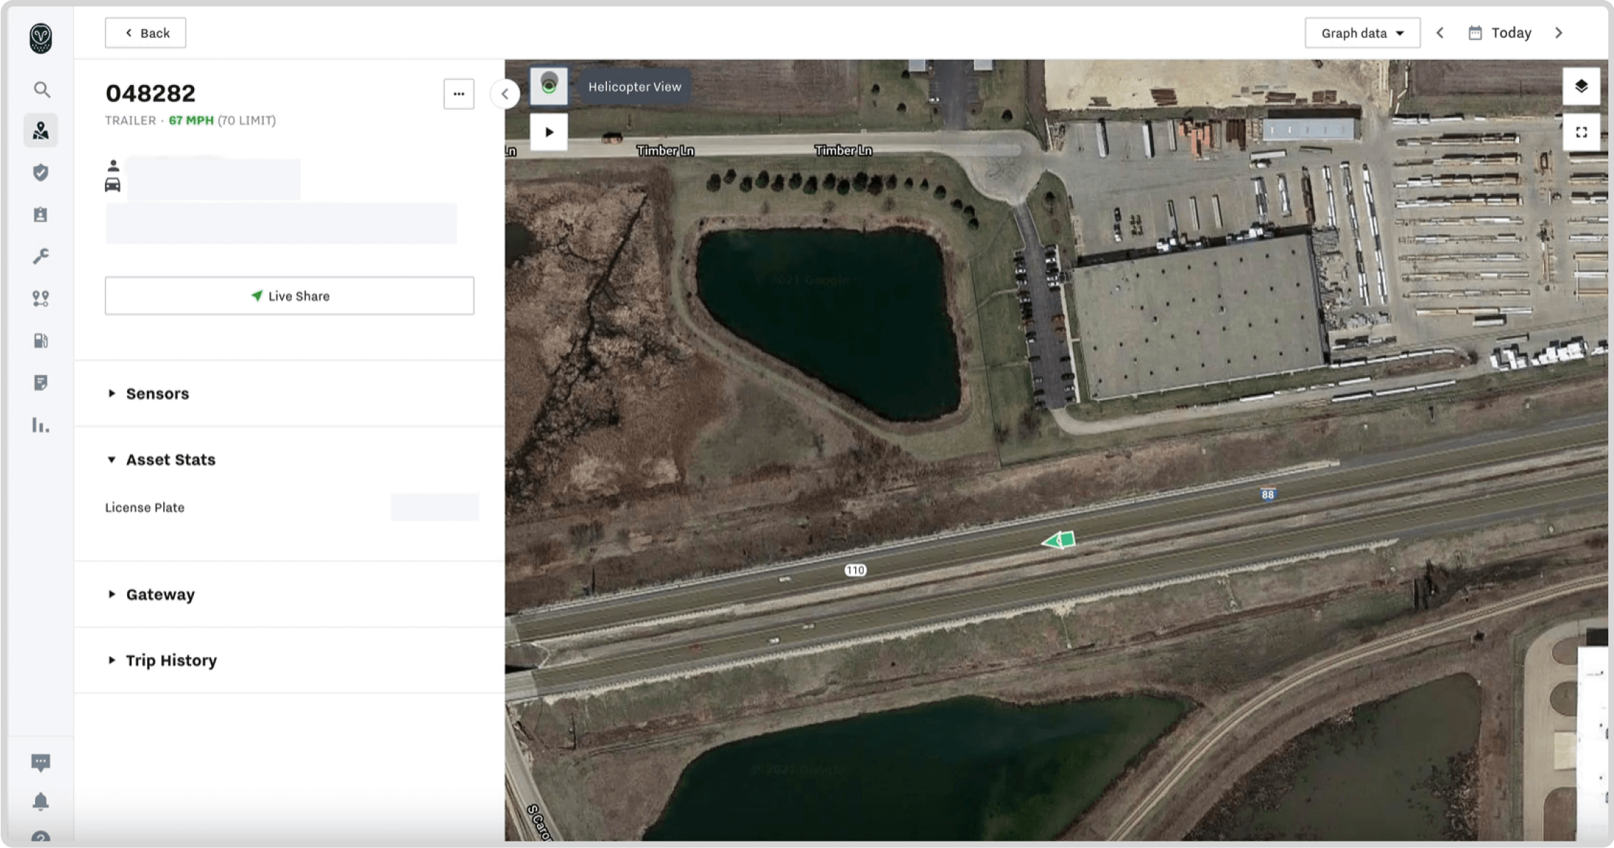Viewport: 1614px width, 848px height.
Task: Open the Today date picker
Action: coord(1500,33)
